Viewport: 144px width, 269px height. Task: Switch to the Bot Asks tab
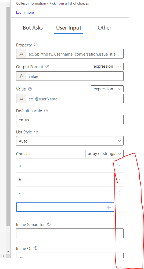[33, 28]
